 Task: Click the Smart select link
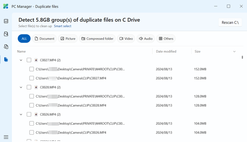coord(63,26)
